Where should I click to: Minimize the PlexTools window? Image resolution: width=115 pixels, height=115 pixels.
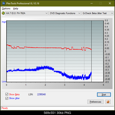click(x=92, y=3)
